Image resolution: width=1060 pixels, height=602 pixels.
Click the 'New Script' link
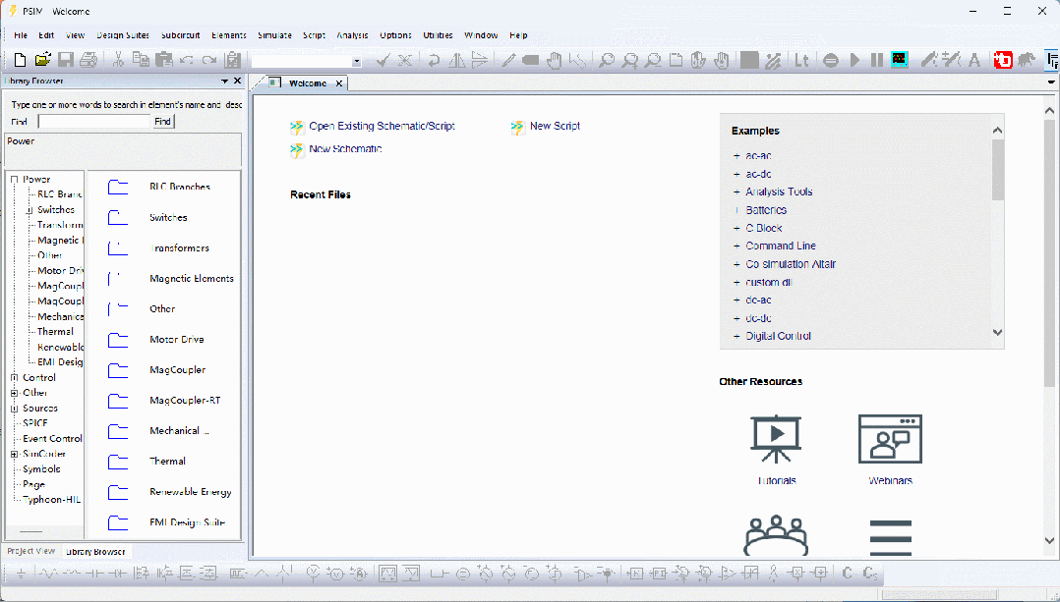[555, 127]
